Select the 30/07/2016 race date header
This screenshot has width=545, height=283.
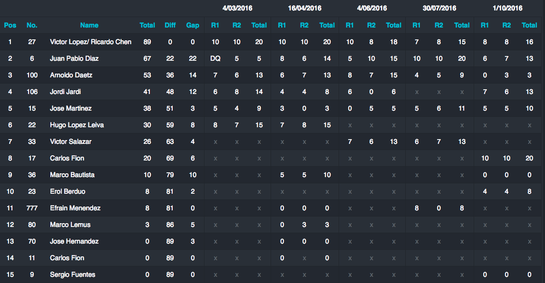[439, 8]
